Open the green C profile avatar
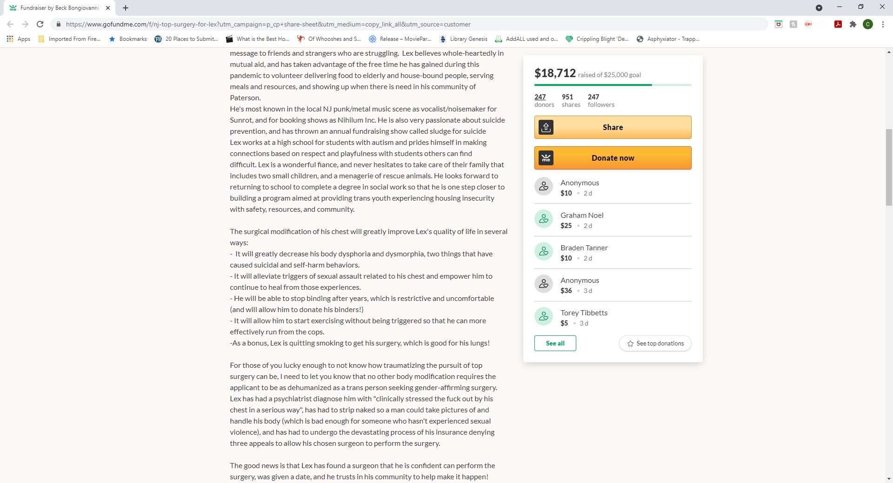Screen dimensions: 893x483 (868, 24)
